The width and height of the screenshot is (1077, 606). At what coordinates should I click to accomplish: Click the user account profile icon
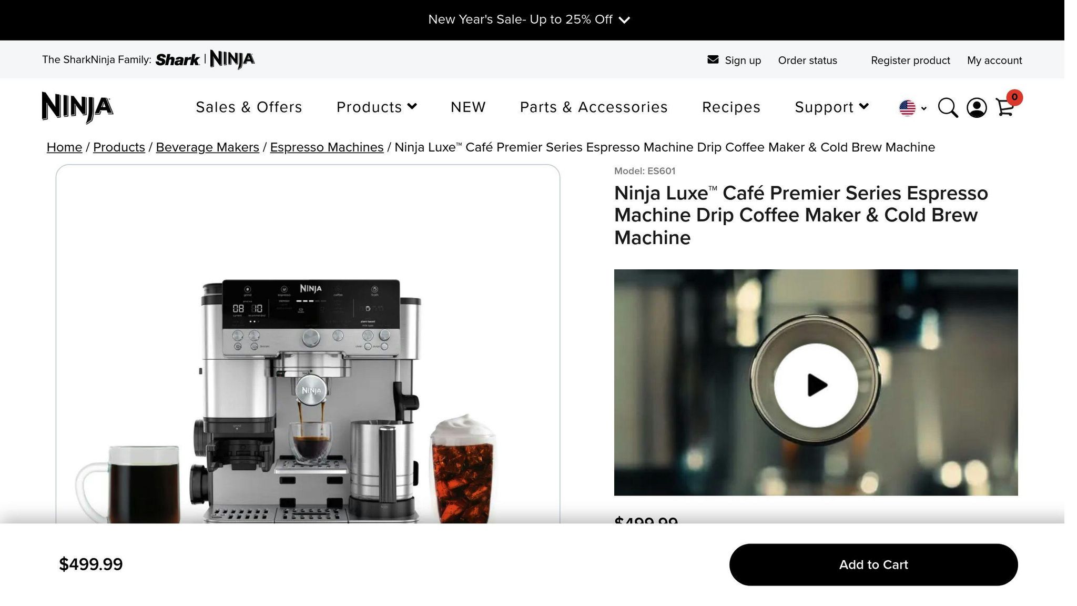(977, 108)
